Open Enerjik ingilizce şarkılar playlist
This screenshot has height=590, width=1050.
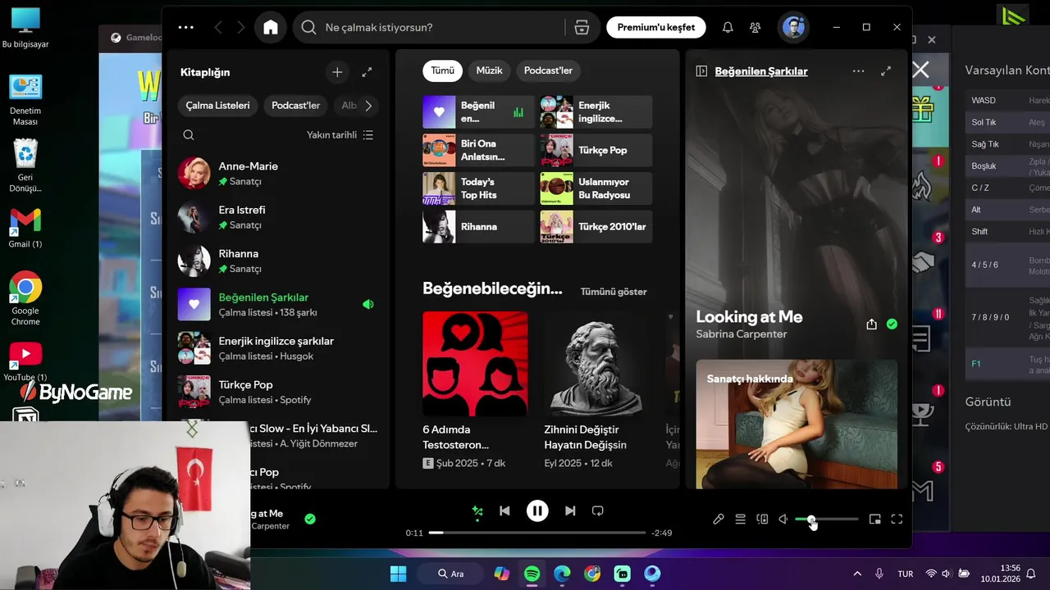(x=277, y=348)
